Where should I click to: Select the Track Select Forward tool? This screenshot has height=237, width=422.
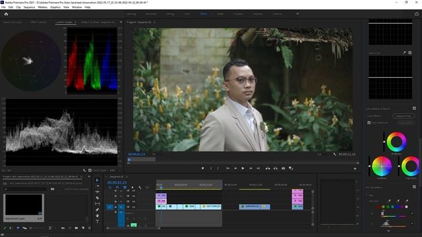[x=97, y=186]
